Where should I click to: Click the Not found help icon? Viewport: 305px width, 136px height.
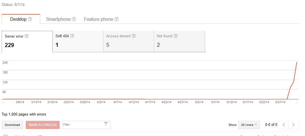point(176,36)
